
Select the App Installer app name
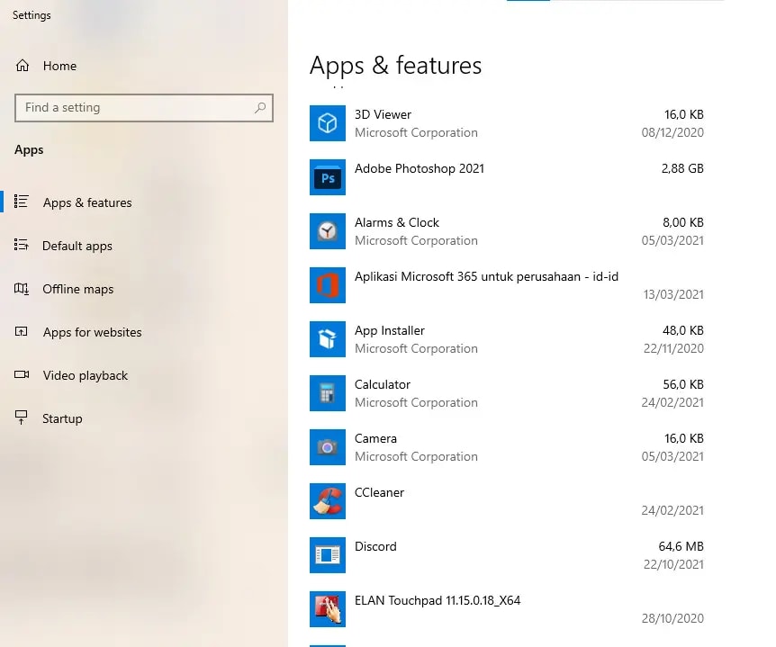(x=390, y=330)
